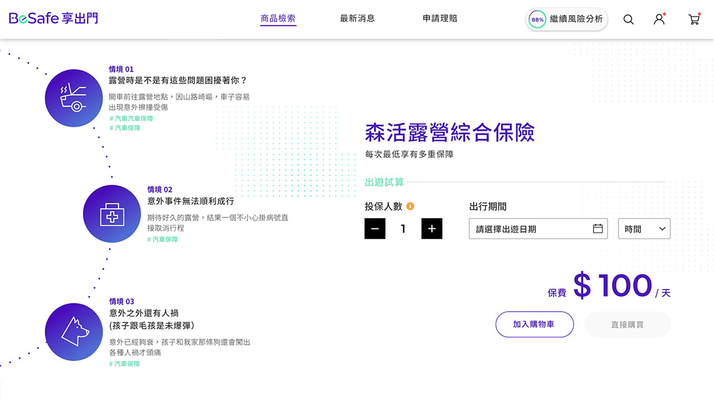Image resolution: width=714 pixels, height=401 pixels.
Task: Select the 商品檢索 menu item
Action: pos(278,19)
